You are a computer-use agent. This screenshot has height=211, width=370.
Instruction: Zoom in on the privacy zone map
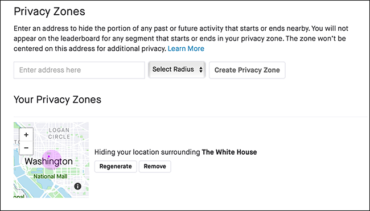pos(26,135)
